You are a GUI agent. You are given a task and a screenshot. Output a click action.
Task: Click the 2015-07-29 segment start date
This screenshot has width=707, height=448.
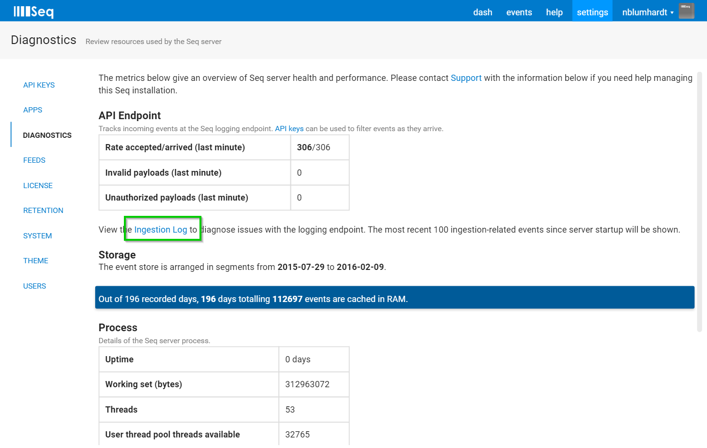[x=301, y=267]
